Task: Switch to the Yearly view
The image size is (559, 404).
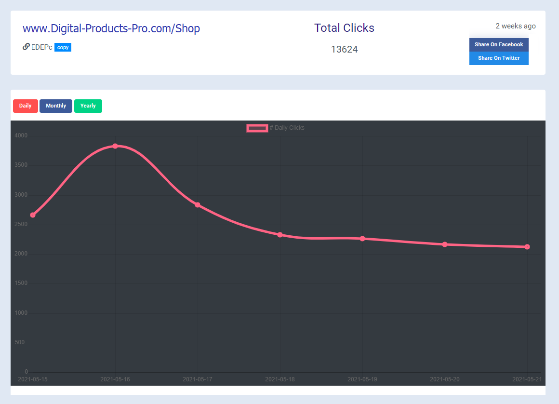Action: [88, 106]
